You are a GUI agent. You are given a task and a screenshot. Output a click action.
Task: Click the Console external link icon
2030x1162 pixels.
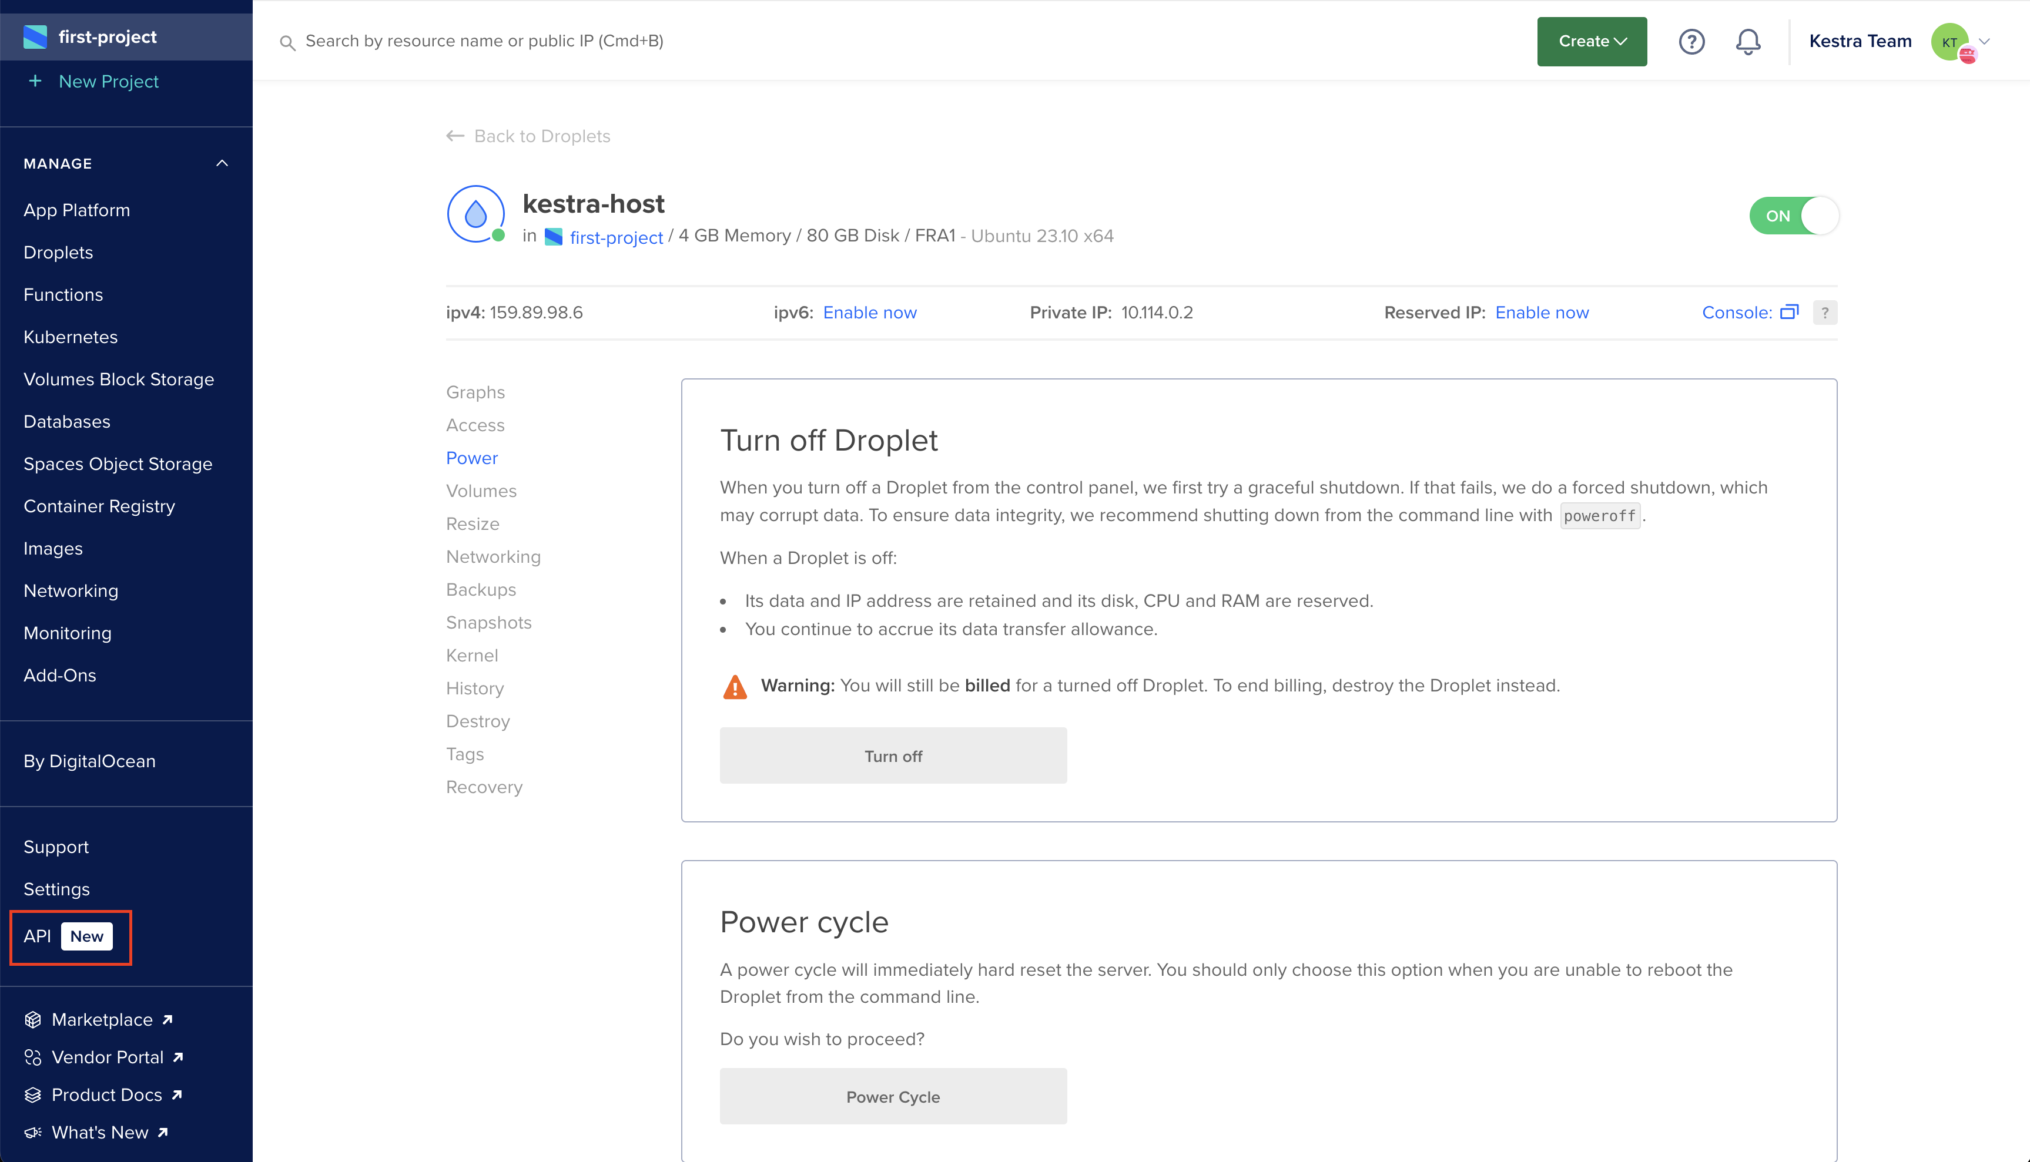point(1790,311)
